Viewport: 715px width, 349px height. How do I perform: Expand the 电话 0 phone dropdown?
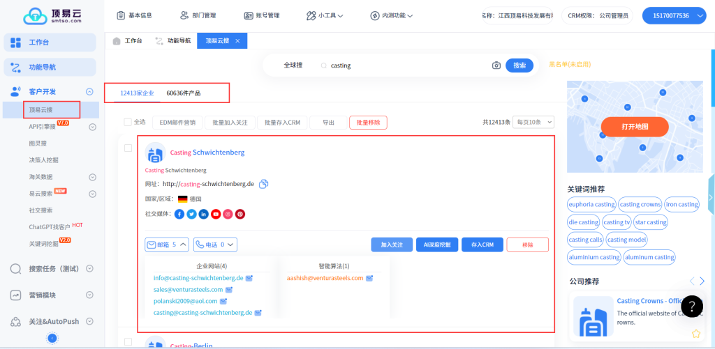coord(216,245)
